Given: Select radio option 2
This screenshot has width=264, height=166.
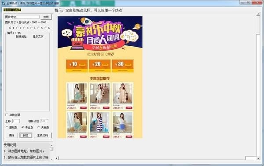Looking at the screenshot, I should 18,28.
